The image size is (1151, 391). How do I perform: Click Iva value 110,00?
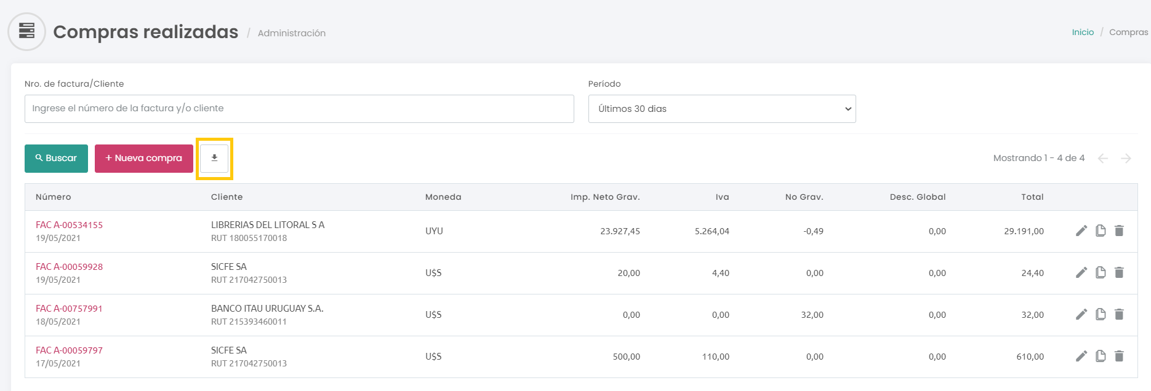(715, 357)
